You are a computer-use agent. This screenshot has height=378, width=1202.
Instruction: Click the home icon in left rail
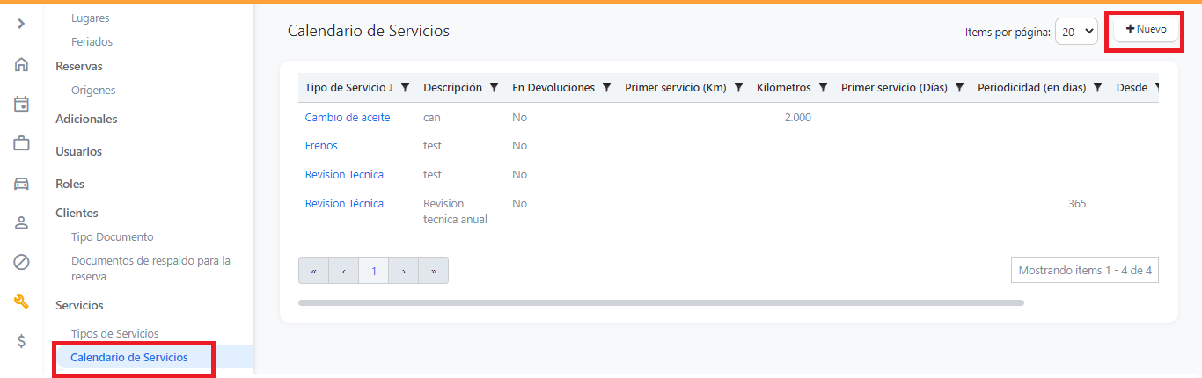pos(21,64)
